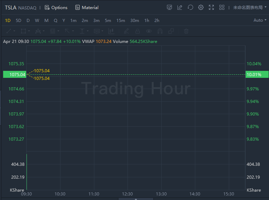
Task: Select the 2h interval
Action: point(157,21)
